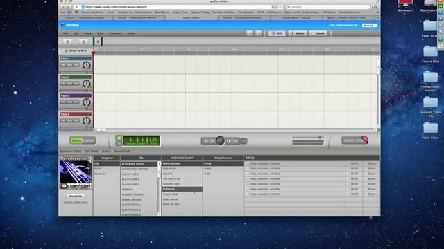Select the highlighted Outbound song entry
The width and height of the screenshot is (444, 249).
tap(182, 189)
